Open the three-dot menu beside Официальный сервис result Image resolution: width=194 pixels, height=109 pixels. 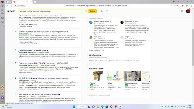(x=79, y=50)
